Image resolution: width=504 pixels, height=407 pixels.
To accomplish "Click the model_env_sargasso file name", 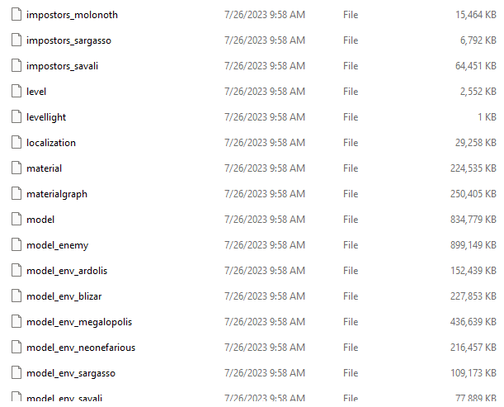I will pyautogui.click(x=71, y=373).
